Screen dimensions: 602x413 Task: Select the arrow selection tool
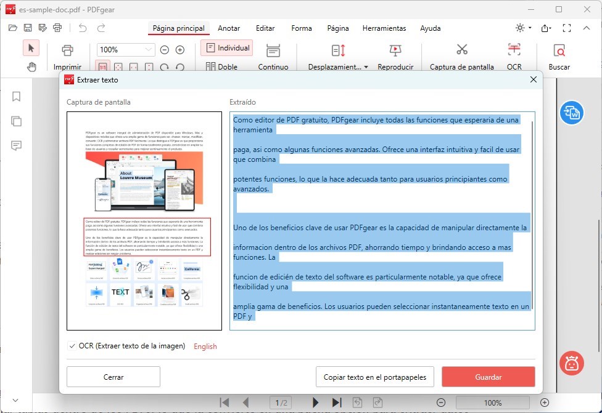pyautogui.click(x=31, y=47)
